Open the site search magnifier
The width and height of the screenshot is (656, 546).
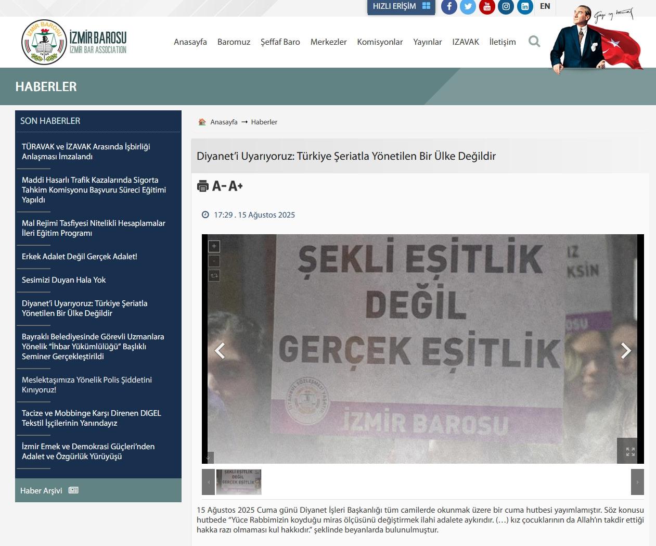pos(534,42)
